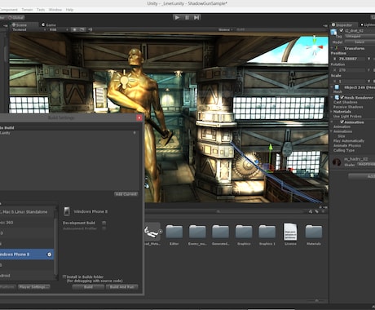Open the Graphics 1 folder
The image size is (375, 310).
(x=267, y=232)
